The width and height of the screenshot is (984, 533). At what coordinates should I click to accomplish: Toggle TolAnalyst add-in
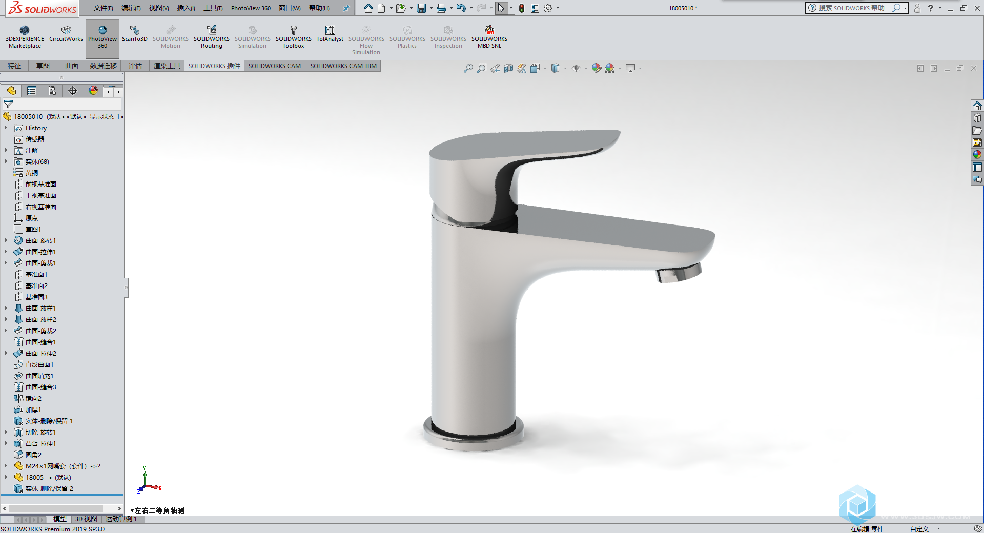click(330, 34)
